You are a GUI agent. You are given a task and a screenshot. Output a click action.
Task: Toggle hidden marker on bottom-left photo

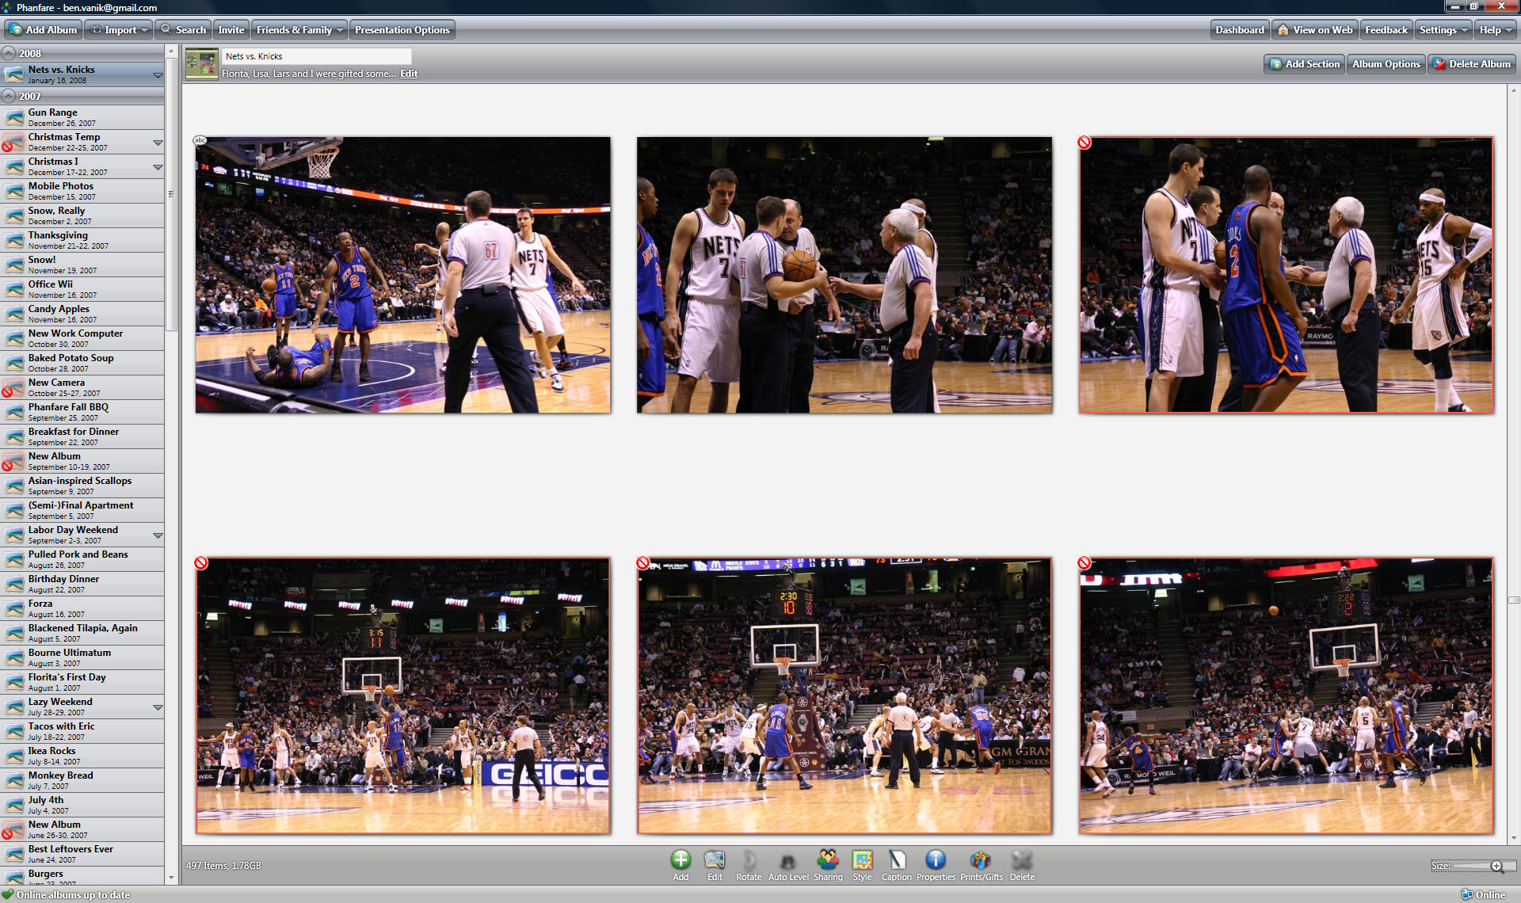click(x=201, y=563)
